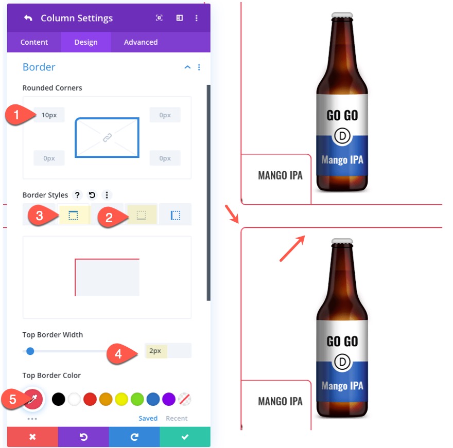Click the top Mango IPA bottle image
This screenshot has width=453, height=448.
[342, 102]
